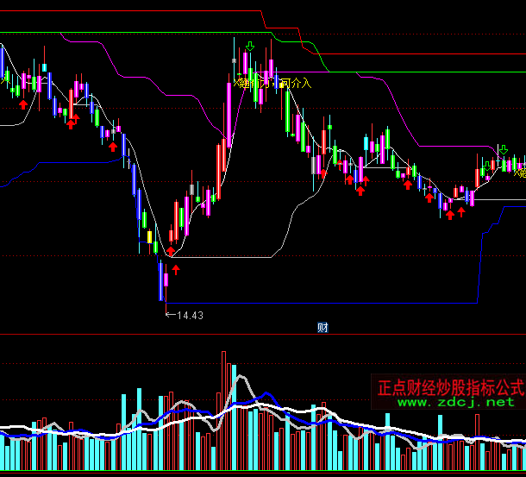This screenshot has height=477, width=526.
Task: Click the flat blue support line at the bottom
Action: click(x=345, y=303)
